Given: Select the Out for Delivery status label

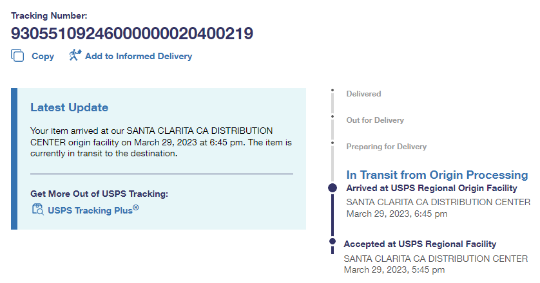Looking at the screenshot, I should (x=375, y=120).
